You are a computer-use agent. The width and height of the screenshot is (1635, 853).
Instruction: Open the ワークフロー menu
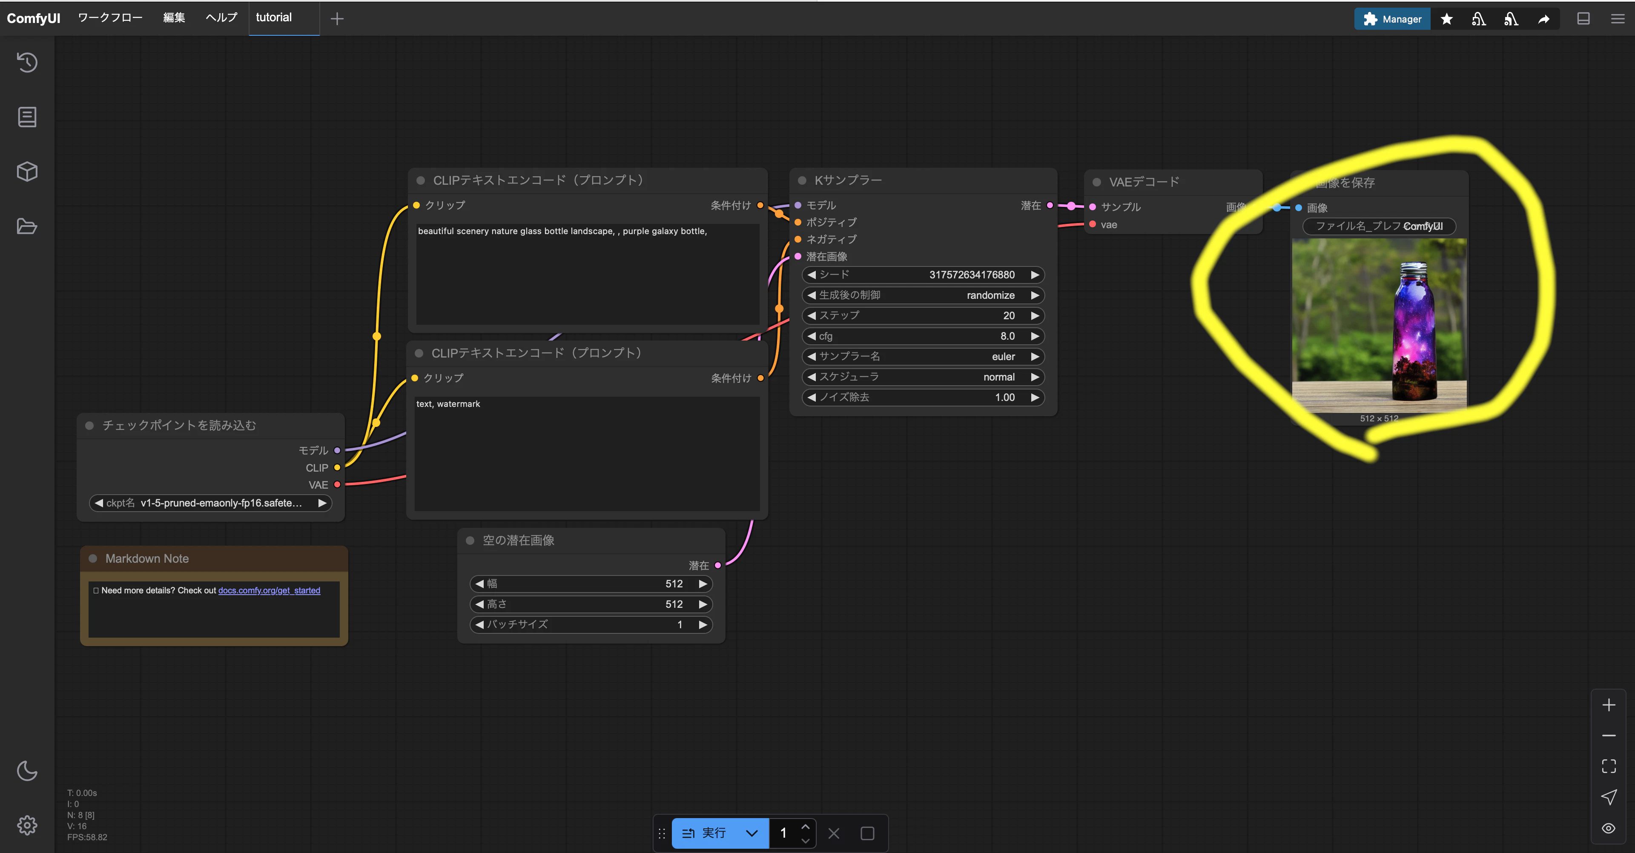[110, 18]
